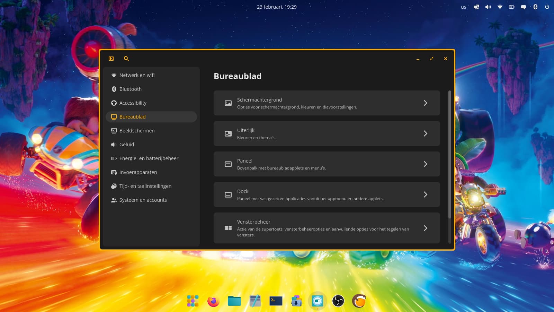Open the 'us' keyboard layout indicator

coord(463,7)
